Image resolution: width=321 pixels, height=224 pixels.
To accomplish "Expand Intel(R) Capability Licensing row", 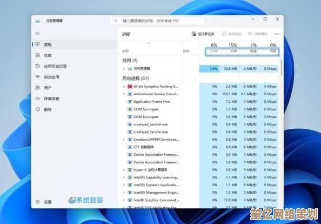I will 124,177.
